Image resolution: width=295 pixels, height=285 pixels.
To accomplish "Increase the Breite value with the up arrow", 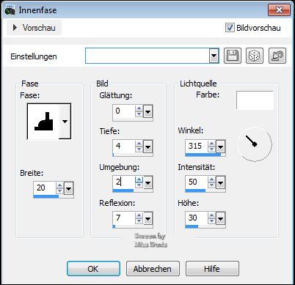I will [59, 185].
